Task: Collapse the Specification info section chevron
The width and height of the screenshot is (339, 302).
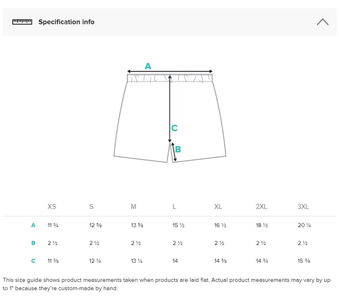Action: [x=323, y=22]
